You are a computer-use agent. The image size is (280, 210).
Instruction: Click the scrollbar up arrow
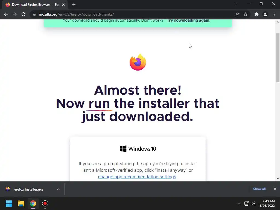coord(278,22)
